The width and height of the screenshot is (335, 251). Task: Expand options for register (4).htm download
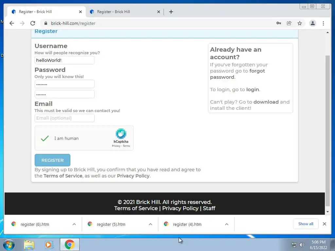click(227, 224)
